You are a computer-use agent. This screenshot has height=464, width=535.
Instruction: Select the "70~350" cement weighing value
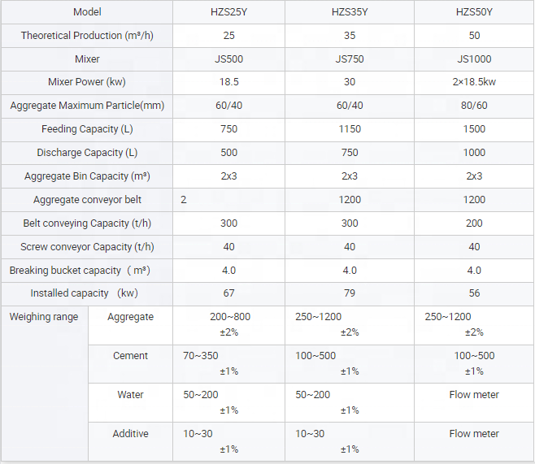[201, 356]
